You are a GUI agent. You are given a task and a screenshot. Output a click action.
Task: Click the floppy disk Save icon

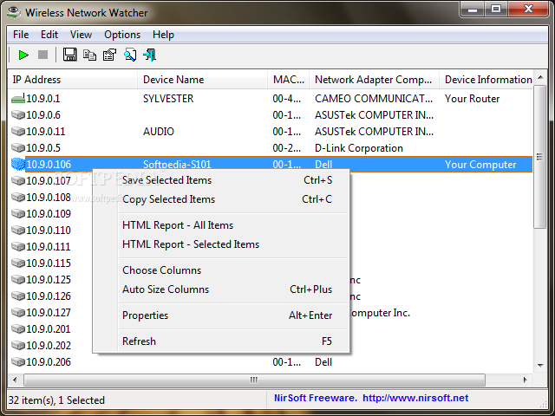69,55
